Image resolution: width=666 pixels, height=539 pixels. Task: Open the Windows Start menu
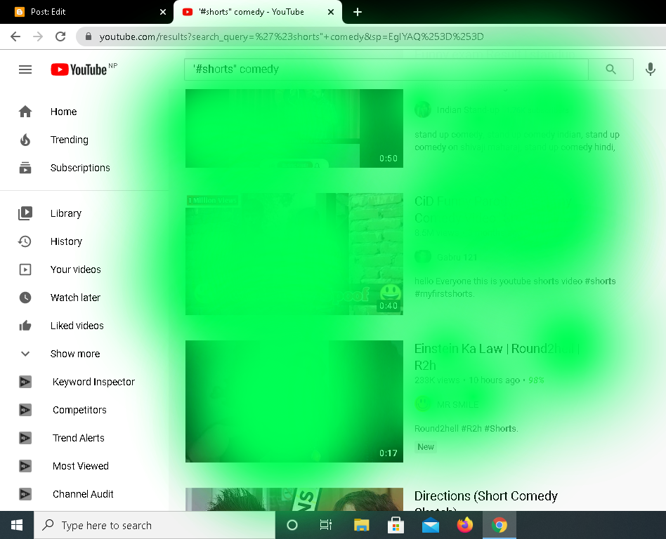pyautogui.click(x=17, y=525)
